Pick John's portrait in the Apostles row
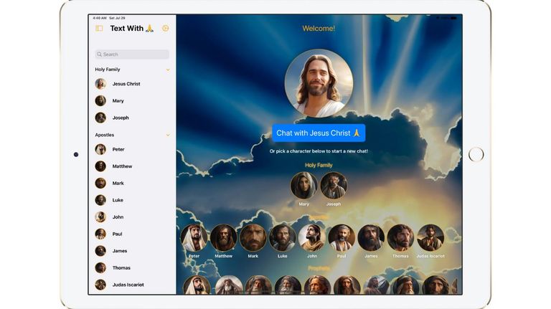551x309 pixels. point(312,238)
